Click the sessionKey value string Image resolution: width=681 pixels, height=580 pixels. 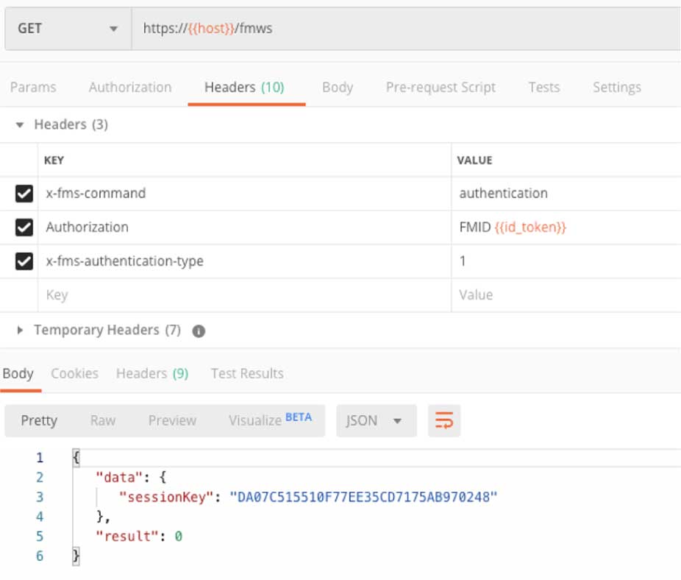pyautogui.click(x=363, y=497)
